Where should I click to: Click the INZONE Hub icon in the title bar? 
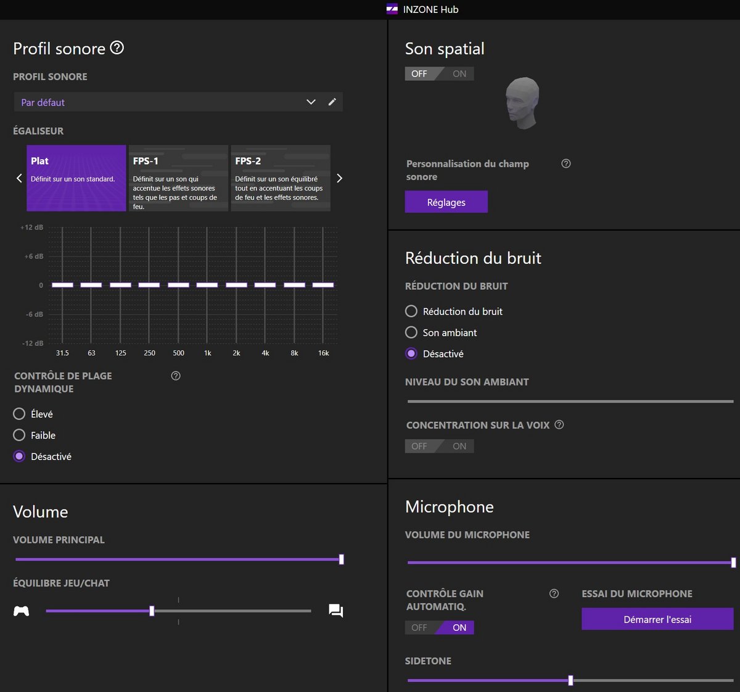point(393,9)
